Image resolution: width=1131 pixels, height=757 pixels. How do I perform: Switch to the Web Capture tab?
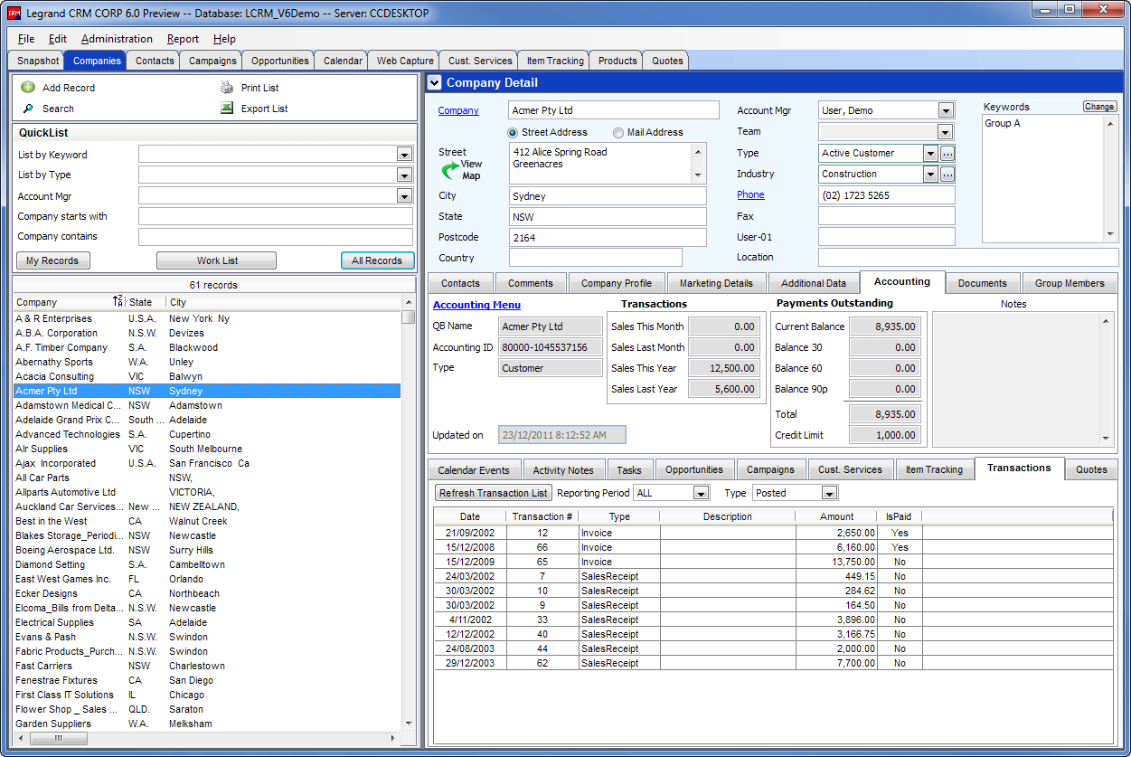[405, 61]
